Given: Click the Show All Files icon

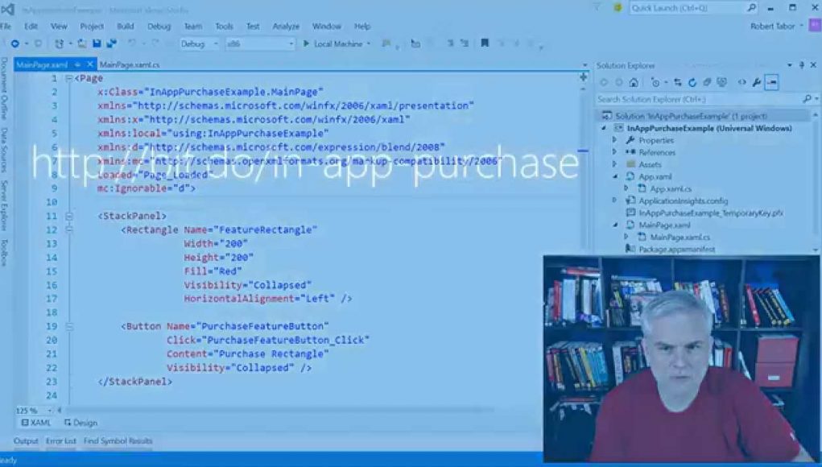Looking at the screenshot, I should (722, 82).
